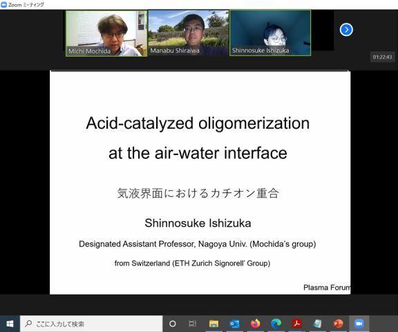The image size is (398, 332).
Task: Select Shinnosuke Ishizuka video thumbnail
Action: 270,33
